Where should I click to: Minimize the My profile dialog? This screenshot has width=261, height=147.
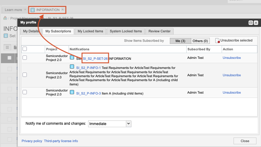coord(251,23)
